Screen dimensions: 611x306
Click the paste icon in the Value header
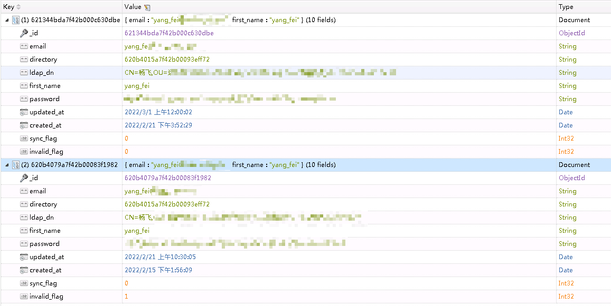tap(147, 6)
